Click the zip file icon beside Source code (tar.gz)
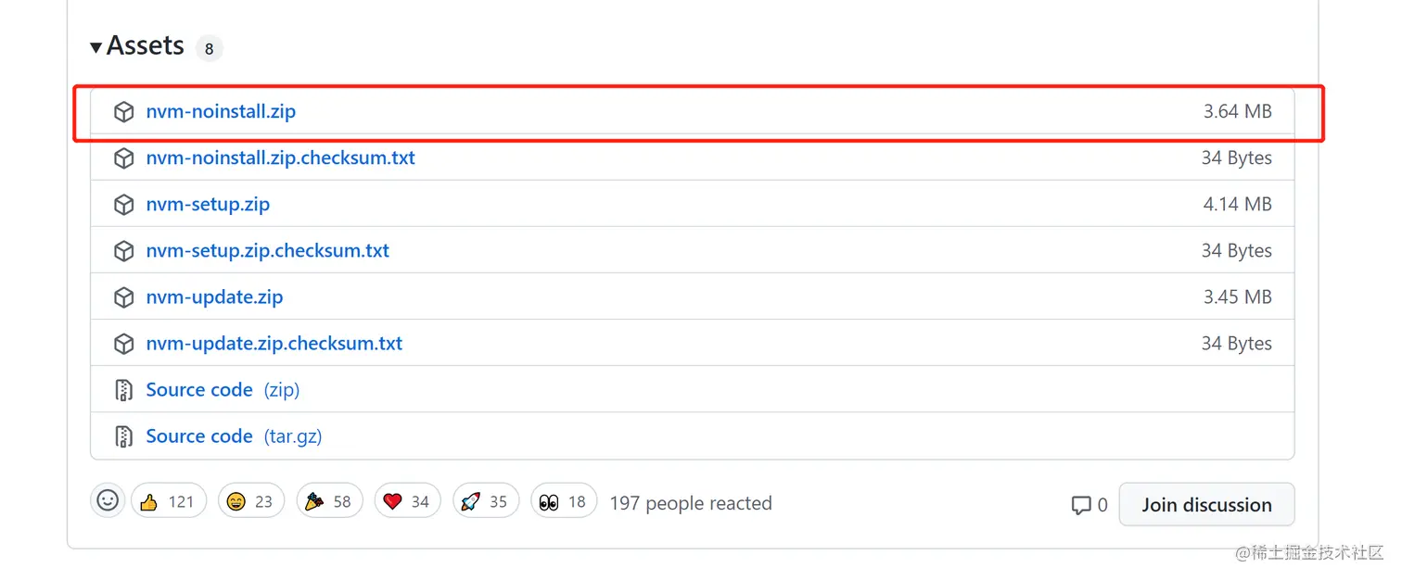The image size is (1402, 580). click(x=124, y=435)
